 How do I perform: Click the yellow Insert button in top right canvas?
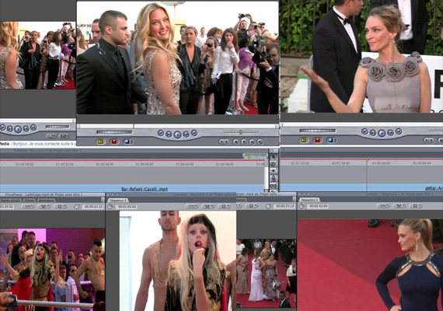304,140
